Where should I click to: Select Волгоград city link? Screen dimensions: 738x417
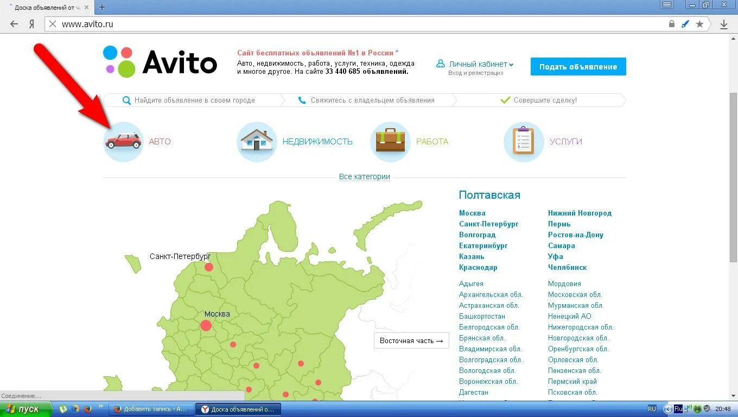[478, 235]
